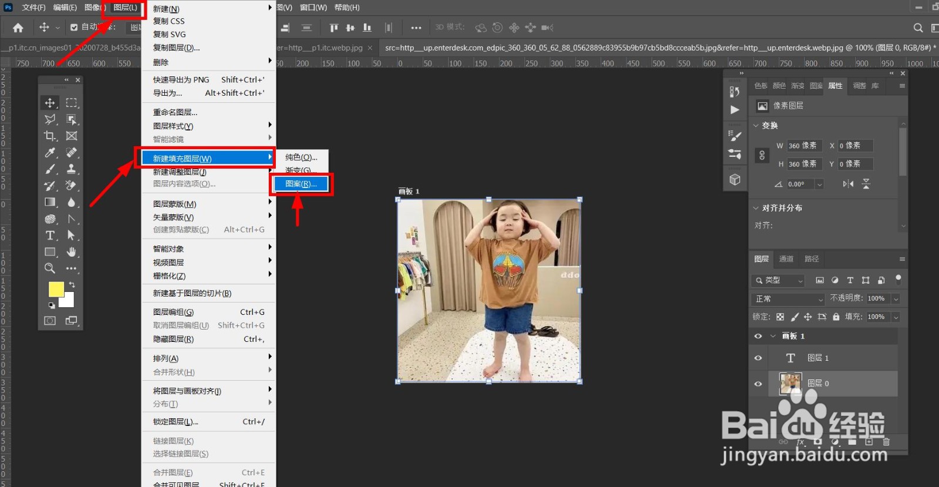Open the fill 填充 dropdown arrow
The image size is (939, 487).
pyautogui.click(x=896, y=317)
